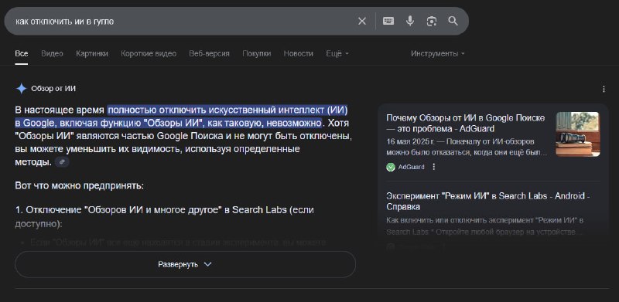Open search by image camera icon
The width and height of the screenshot is (619, 302).
pyautogui.click(x=432, y=22)
